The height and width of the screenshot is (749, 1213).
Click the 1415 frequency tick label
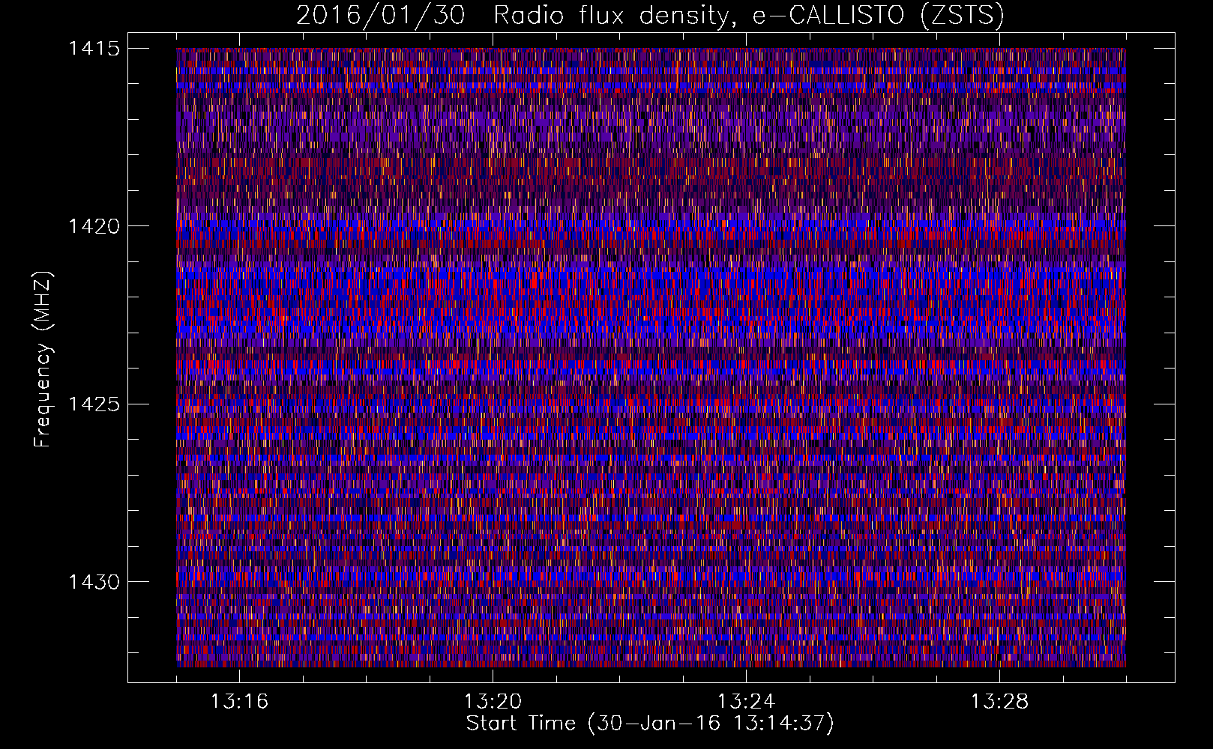[x=94, y=49]
